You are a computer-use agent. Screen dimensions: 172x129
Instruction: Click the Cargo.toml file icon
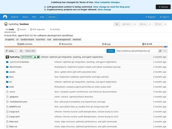pos(7,117)
